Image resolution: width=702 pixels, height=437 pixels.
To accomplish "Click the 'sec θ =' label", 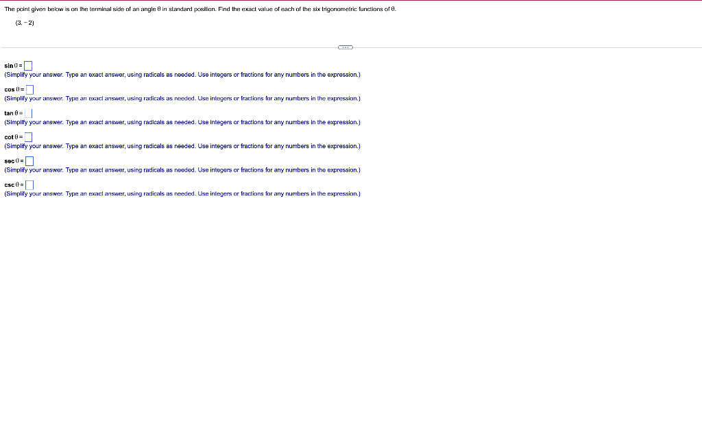I will click(x=14, y=161).
